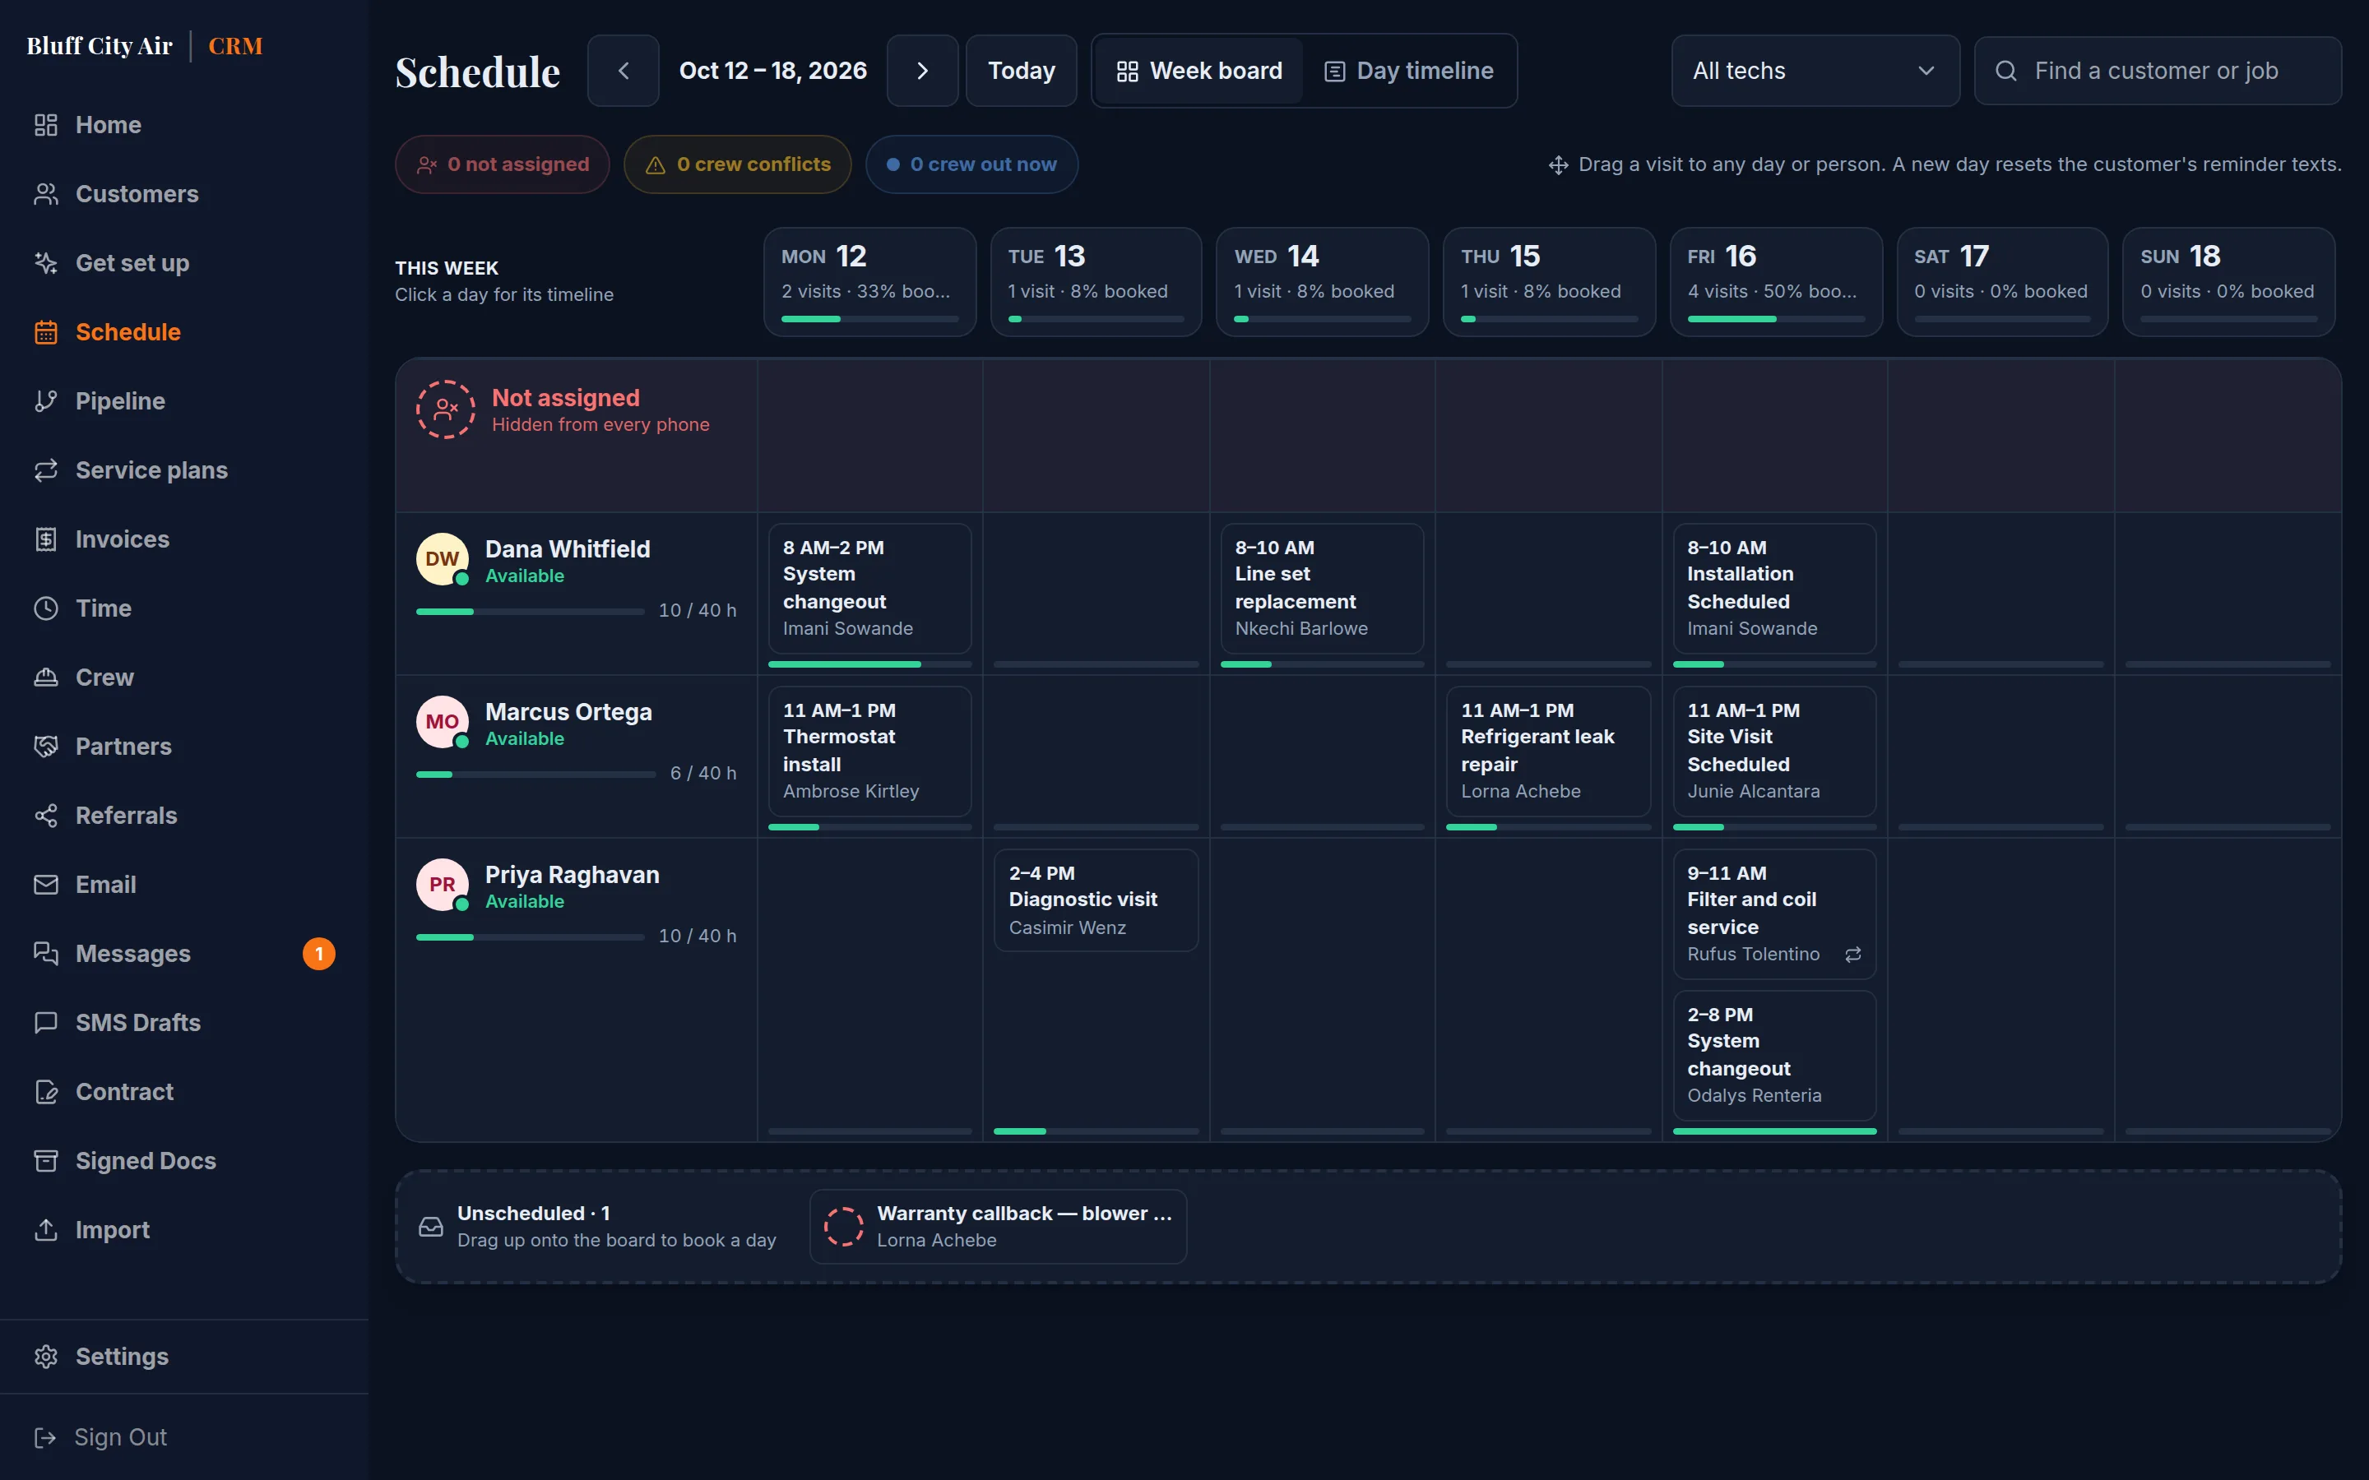This screenshot has height=1480, width=2369.
Task: Toggle the 0 not assigned filter
Action: 503,164
